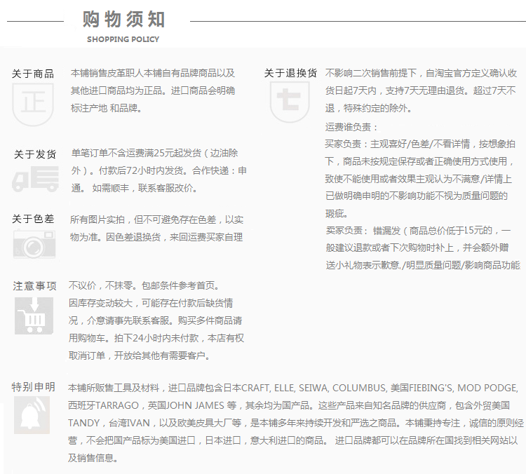Image resolution: width=526 pixels, height=474 pixels.
Task: Click the line starting 致使不能使用或者效果
Action: pos(418,179)
